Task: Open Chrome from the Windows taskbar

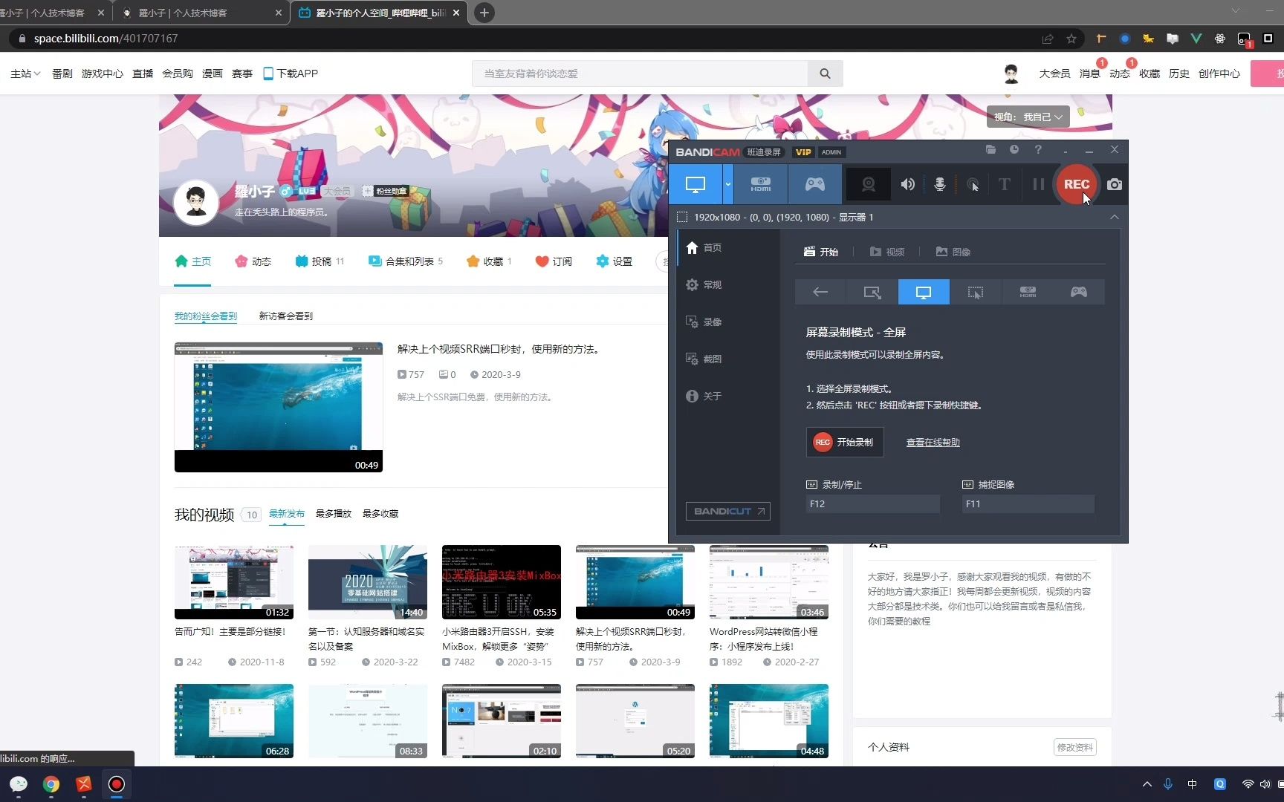Action: pos(51,784)
